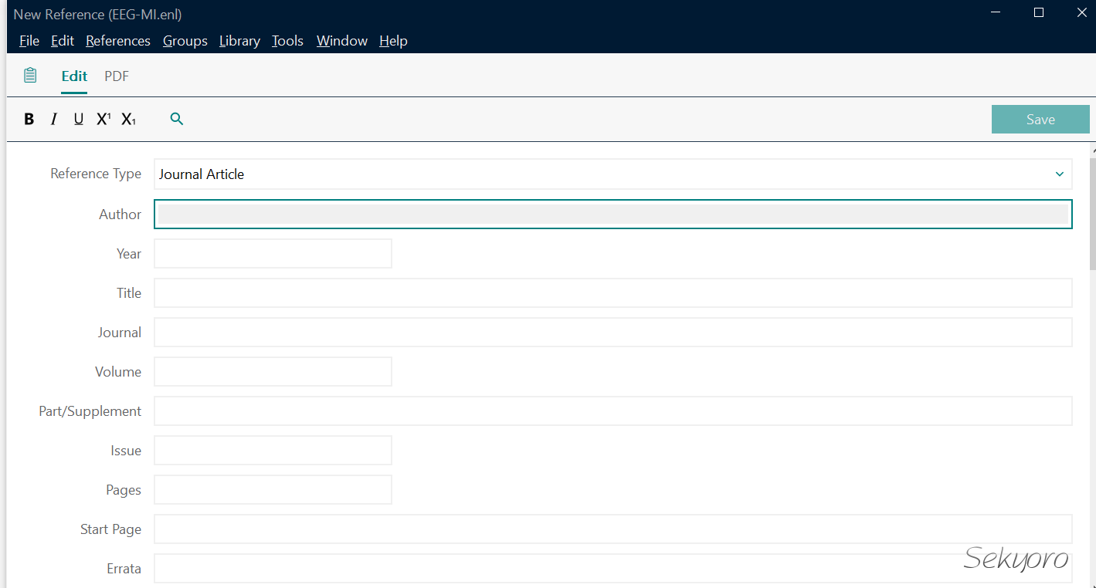Toggle italic text formatting
Screen dimensions: 1096x588
[54, 119]
